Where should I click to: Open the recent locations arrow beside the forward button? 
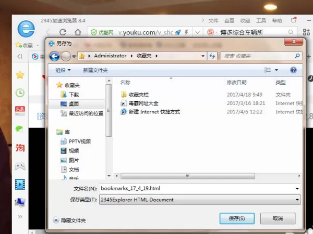pos(74,56)
